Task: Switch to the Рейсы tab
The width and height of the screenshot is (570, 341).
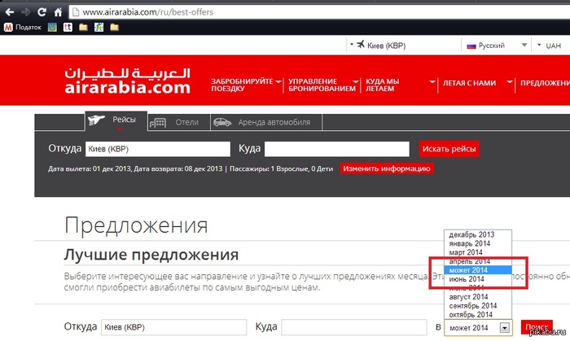Action: click(x=116, y=120)
